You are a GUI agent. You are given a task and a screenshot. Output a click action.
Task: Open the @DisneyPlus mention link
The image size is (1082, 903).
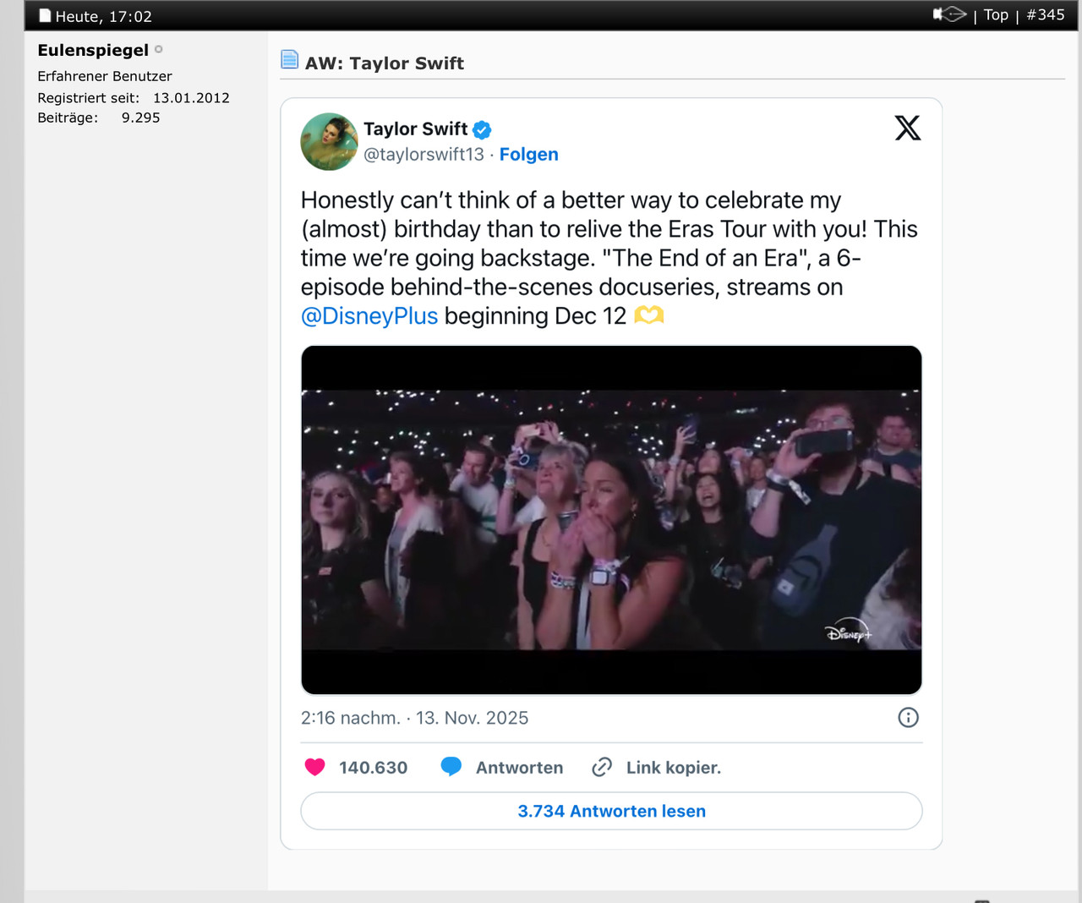click(x=369, y=316)
